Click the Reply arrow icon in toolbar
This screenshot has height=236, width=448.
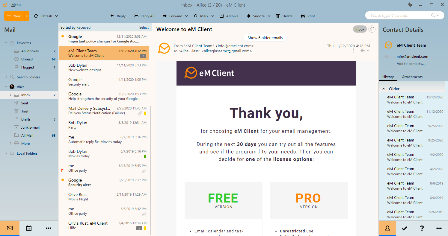coord(112,16)
